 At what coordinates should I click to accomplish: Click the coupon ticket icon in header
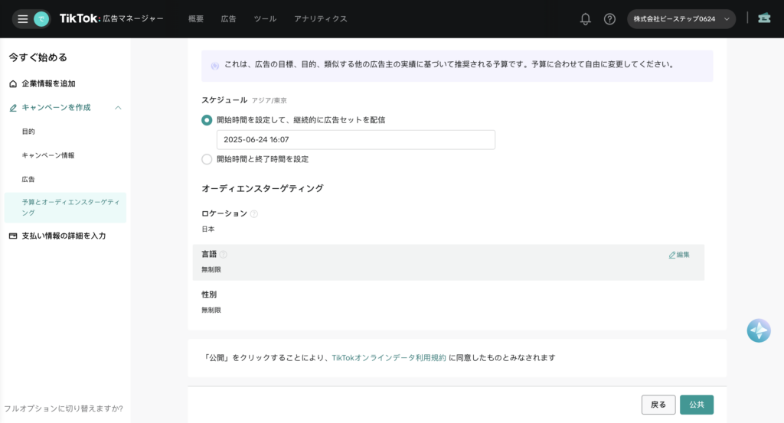pyautogui.click(x=764, y=18)
